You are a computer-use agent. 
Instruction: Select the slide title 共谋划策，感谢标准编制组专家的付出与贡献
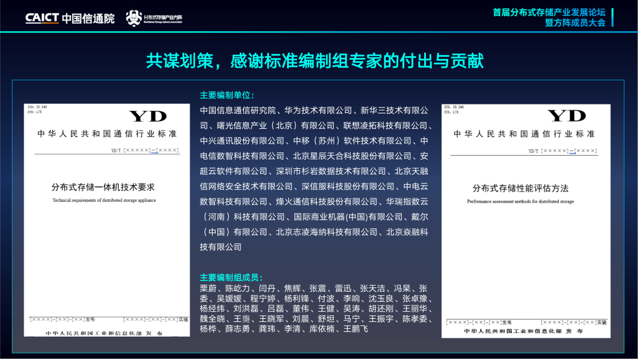coord(314,61)
